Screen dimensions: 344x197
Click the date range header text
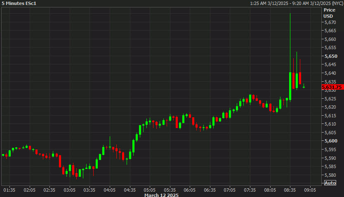click(297, 3)
